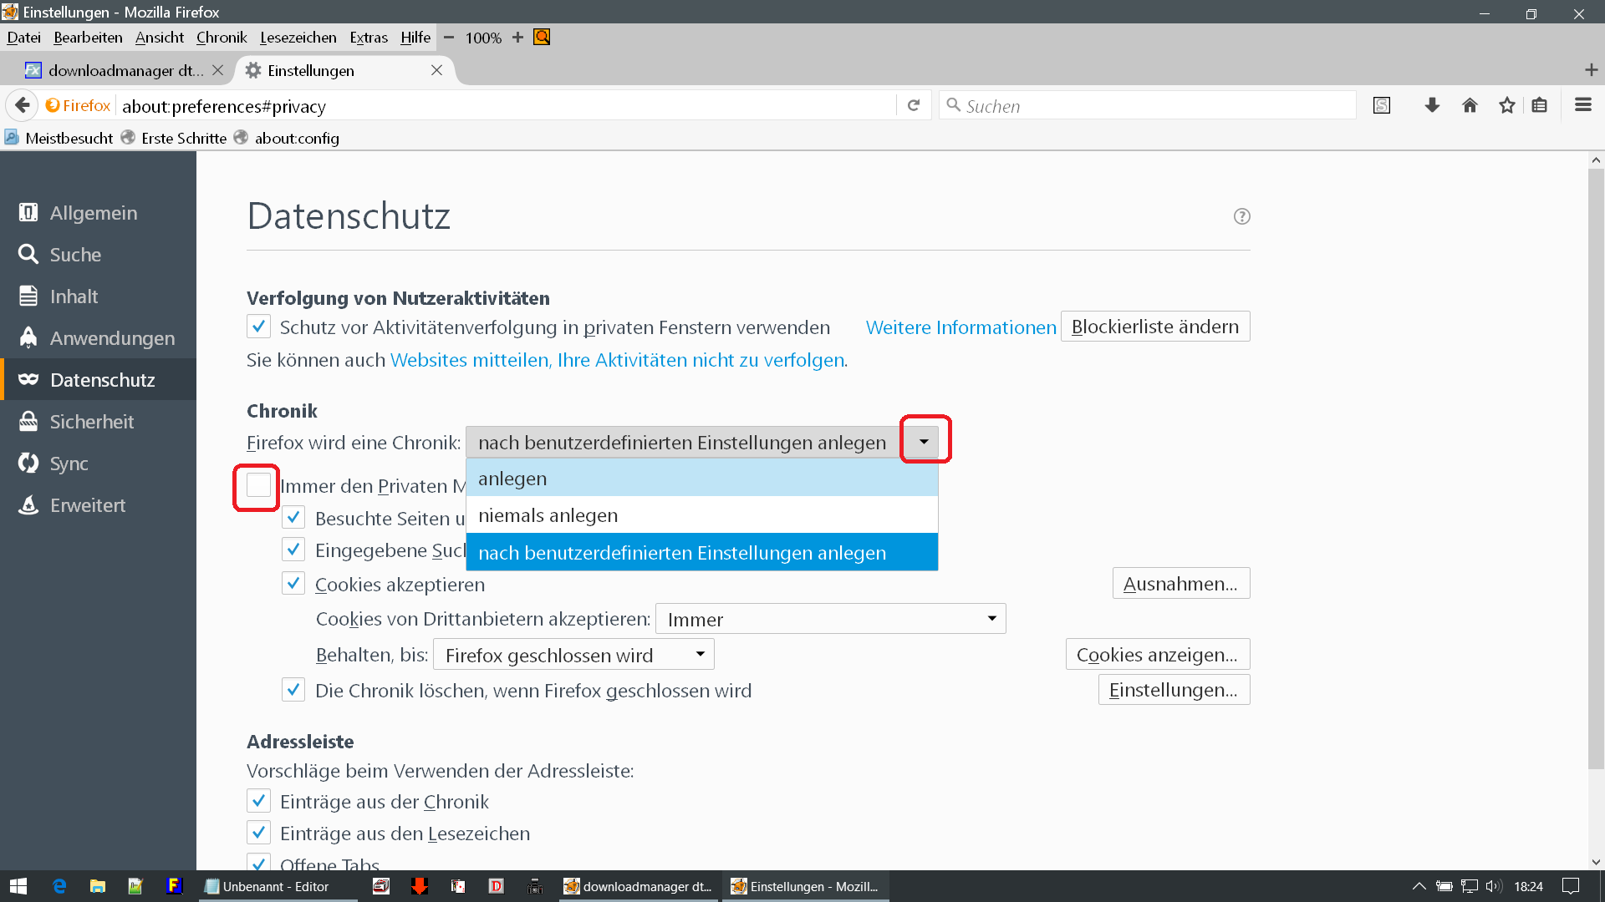This screenshot has height=902, width=1605.
Task: Click the reload page icon
Action: point(914,105)
